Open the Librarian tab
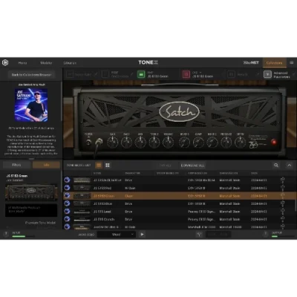 pos(70,63)
